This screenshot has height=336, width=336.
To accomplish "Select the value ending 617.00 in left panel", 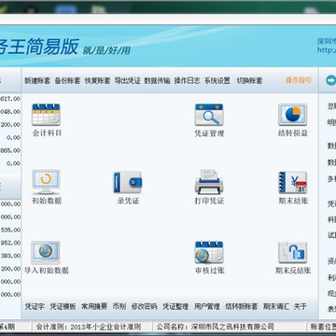I will pyautogui.click(x=10, y=99).
